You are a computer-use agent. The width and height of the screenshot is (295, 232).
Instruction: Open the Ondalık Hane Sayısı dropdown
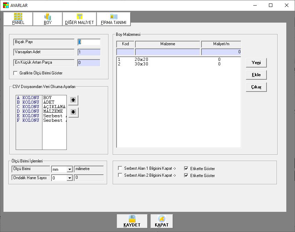(x=70, y=178)
